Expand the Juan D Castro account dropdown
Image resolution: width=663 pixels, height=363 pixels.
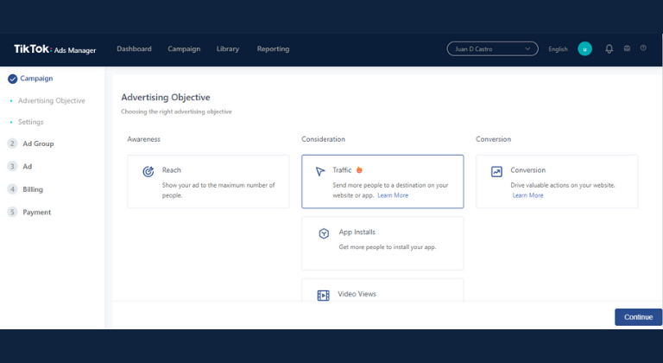coord(492,49)
